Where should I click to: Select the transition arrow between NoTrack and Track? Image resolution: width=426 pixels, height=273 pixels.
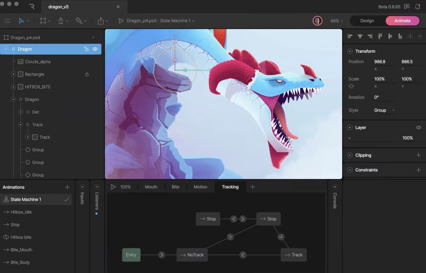pyautogui.click(x=243, y=255)
